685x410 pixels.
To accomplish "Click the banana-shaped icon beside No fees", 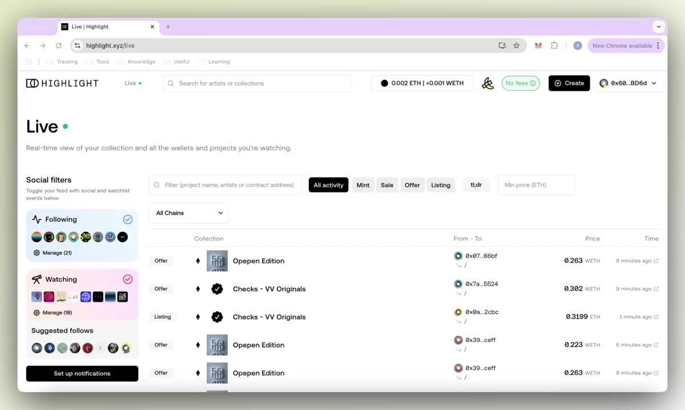I will pyautogui.click(x=487, y=83).
